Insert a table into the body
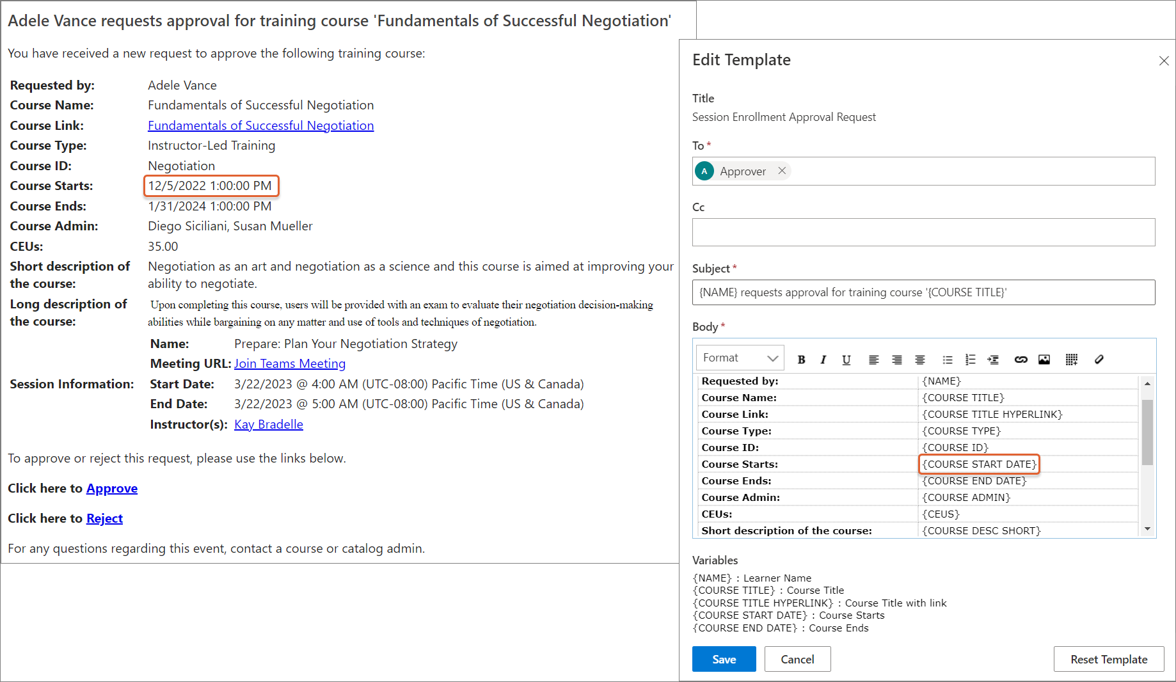 (x=1072, y=360)
